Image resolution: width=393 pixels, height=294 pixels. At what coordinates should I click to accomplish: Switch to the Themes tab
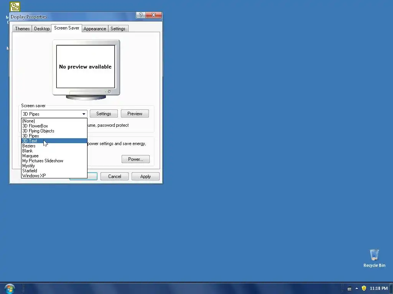[x=22, y=28]
